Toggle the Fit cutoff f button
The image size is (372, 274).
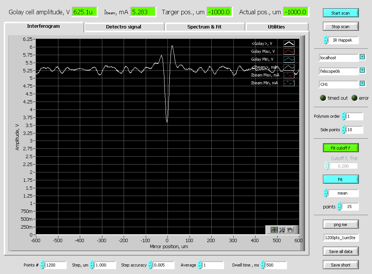coord(341,148)
